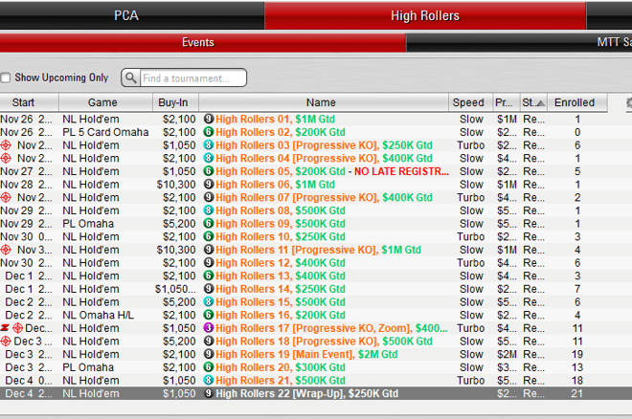Click knockout target icon on High Rollers 03 row

pos(6,145)
